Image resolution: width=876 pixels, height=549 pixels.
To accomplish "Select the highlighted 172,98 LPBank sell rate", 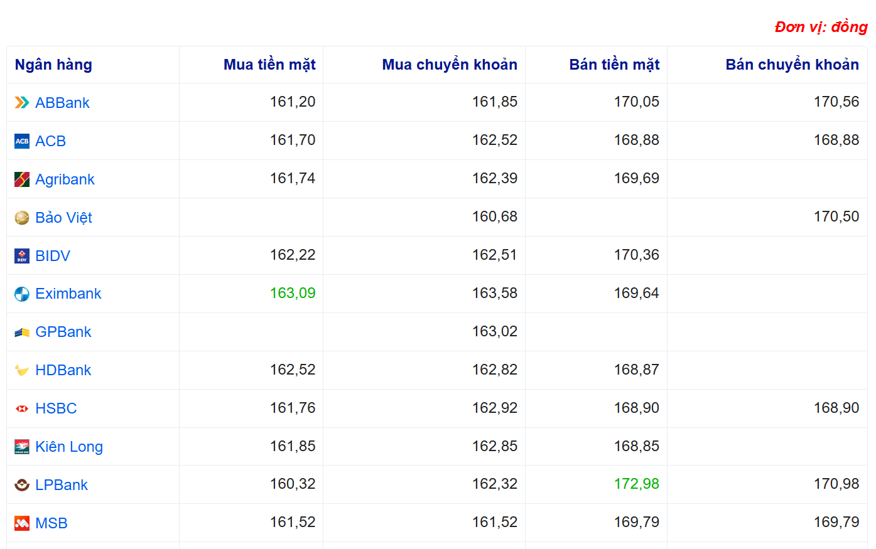I will (636, 484).
